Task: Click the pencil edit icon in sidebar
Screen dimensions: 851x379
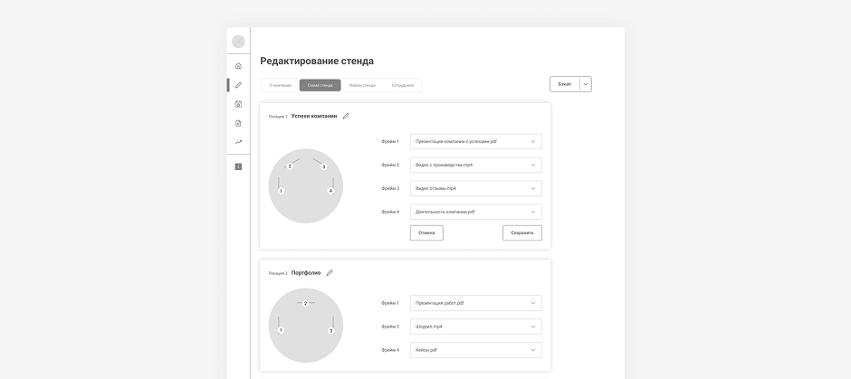Action: tap(238, 85)
